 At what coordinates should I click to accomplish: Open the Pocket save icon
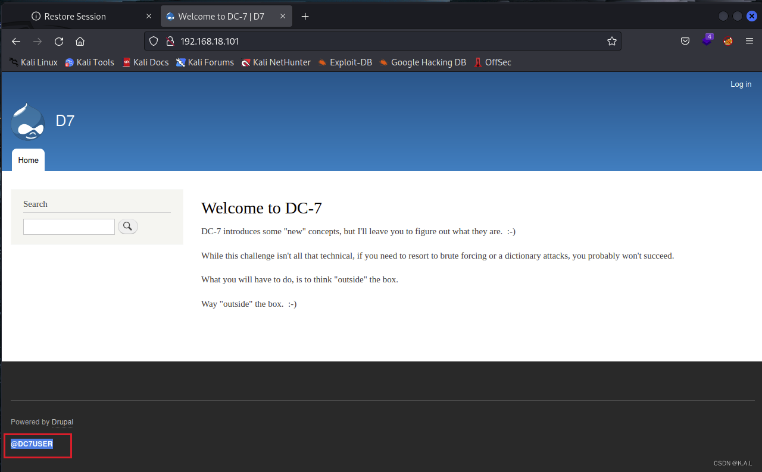coord(685,41)
